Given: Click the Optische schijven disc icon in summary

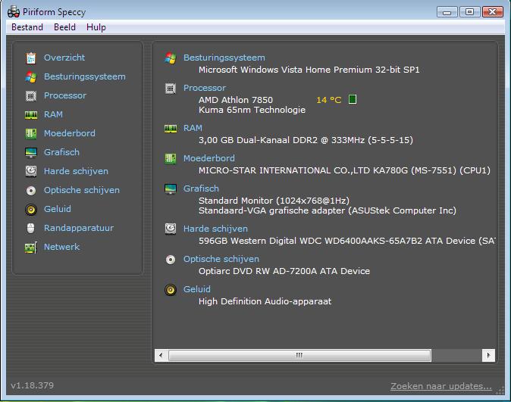Looking at the screenshot, I should pyautogui.click(x=171, y=260).
